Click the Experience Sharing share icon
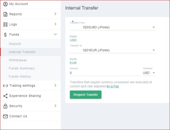The width and height of the screenshot is (170, 130). [x=5, y=96]
